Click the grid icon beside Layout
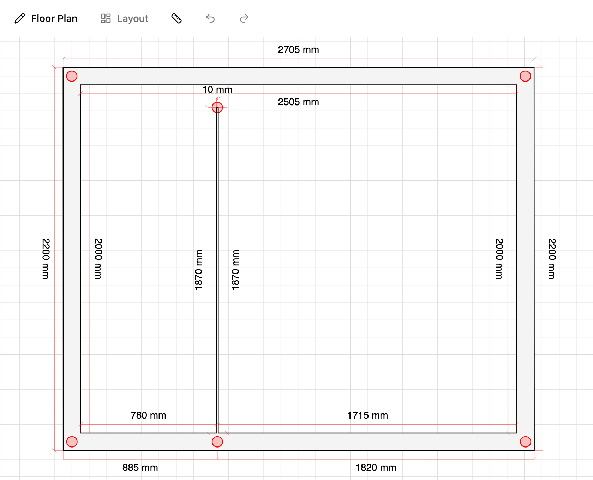The height and width of the screenshot is (480, 593). (106, 18)
